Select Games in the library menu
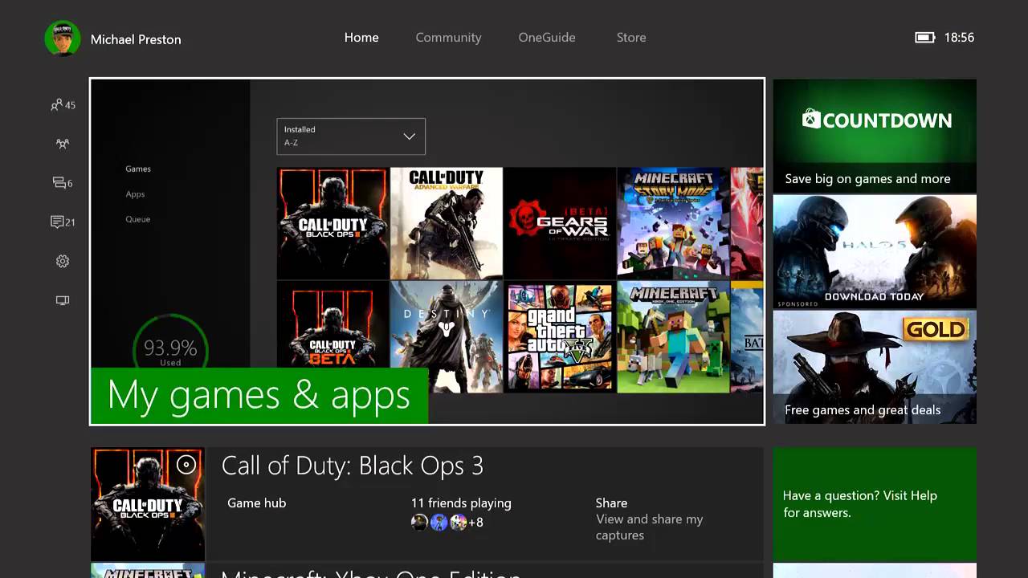The image size is (1028, 578). point(138,169)
